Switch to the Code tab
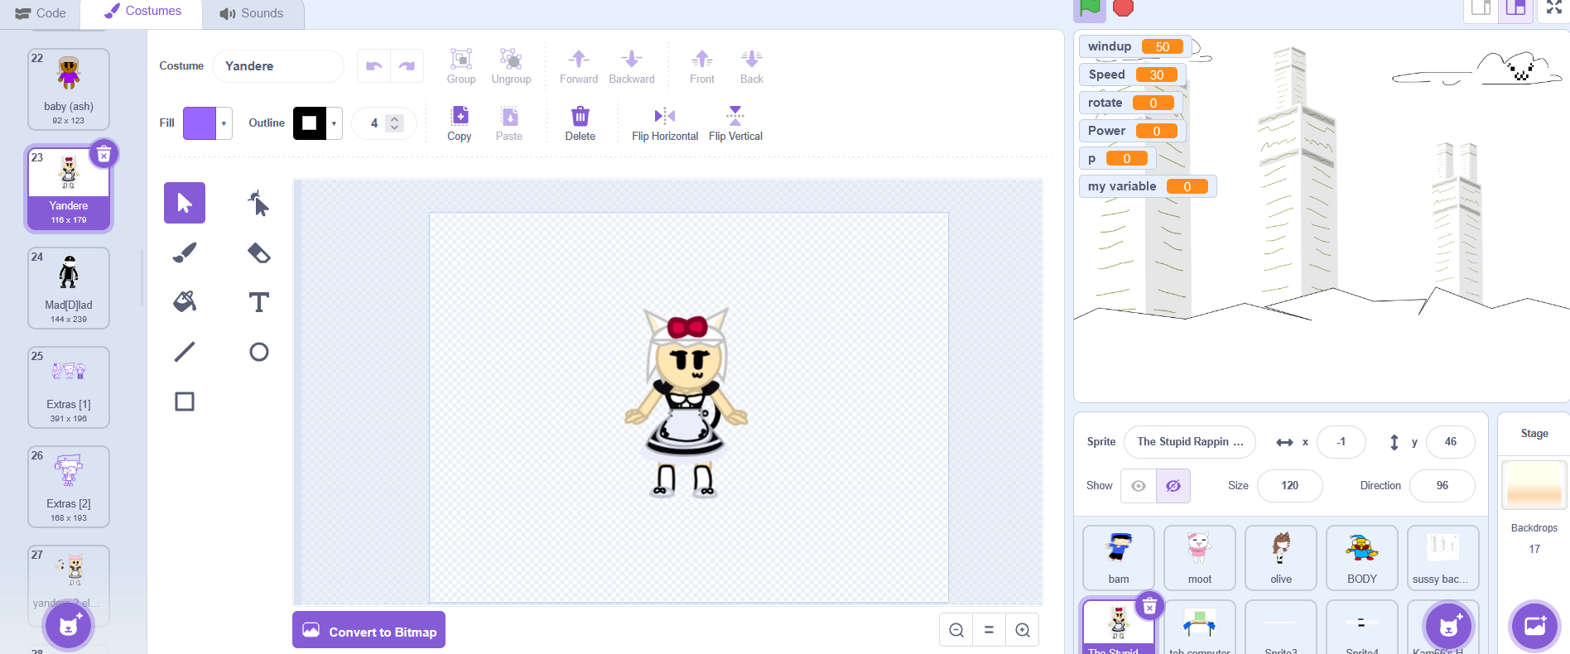 [41, 13]
